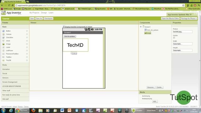The width and height of the screenshot is (201, 113).
Task: Pick the CheckBox component icon in Palette
Action: click(x=3, y=38)
